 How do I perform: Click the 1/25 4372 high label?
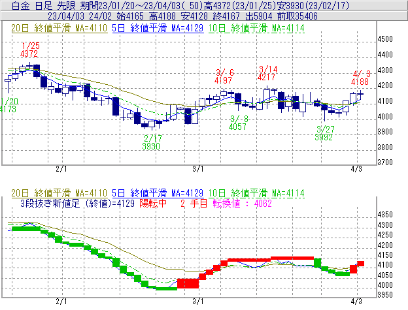[x=29, y=50]
